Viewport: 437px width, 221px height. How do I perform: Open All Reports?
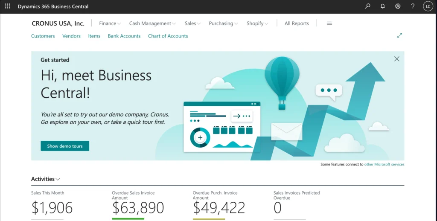coord(297,23)
